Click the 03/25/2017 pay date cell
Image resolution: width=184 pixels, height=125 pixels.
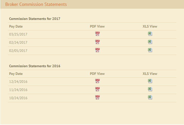coord(18,34)
